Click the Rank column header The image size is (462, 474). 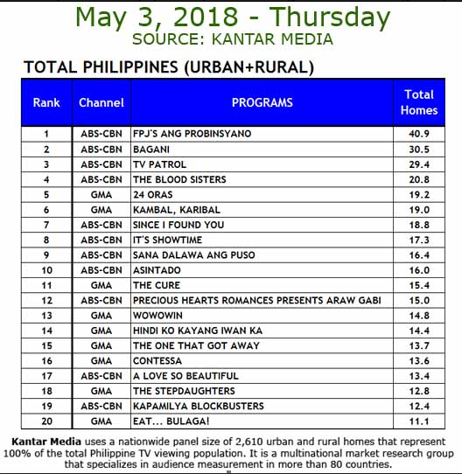[46, 102]
